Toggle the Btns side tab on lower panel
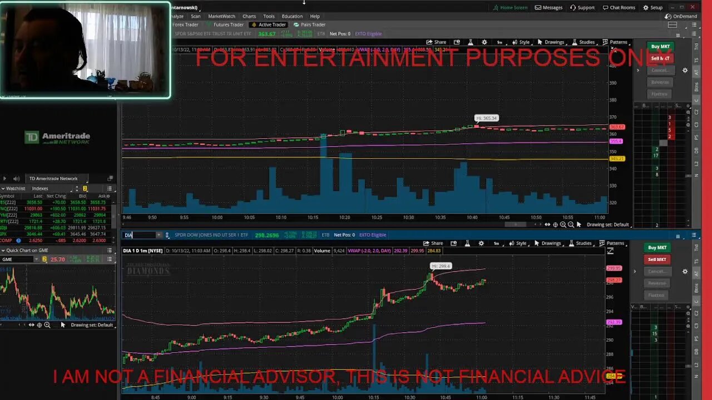 point(696,288)
